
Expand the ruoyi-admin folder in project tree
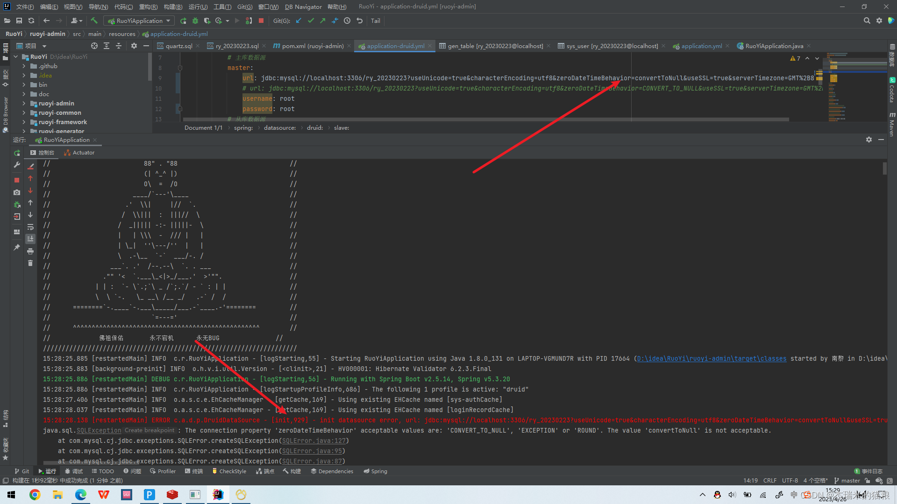coord(24,104)
